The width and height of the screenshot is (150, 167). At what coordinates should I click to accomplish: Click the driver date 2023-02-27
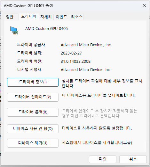click(71, 53)
